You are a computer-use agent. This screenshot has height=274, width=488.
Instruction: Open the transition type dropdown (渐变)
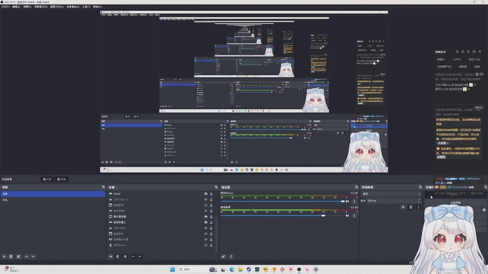[391, 194]
